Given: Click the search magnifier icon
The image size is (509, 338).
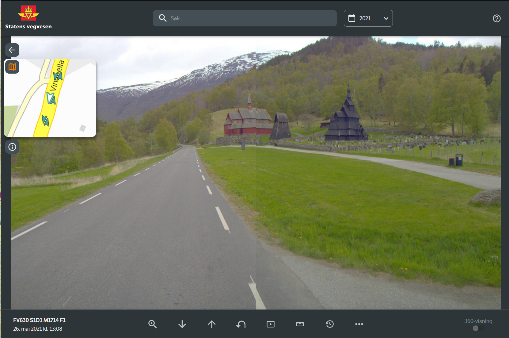Looking at the screenshot, I should tap(162, 18).
